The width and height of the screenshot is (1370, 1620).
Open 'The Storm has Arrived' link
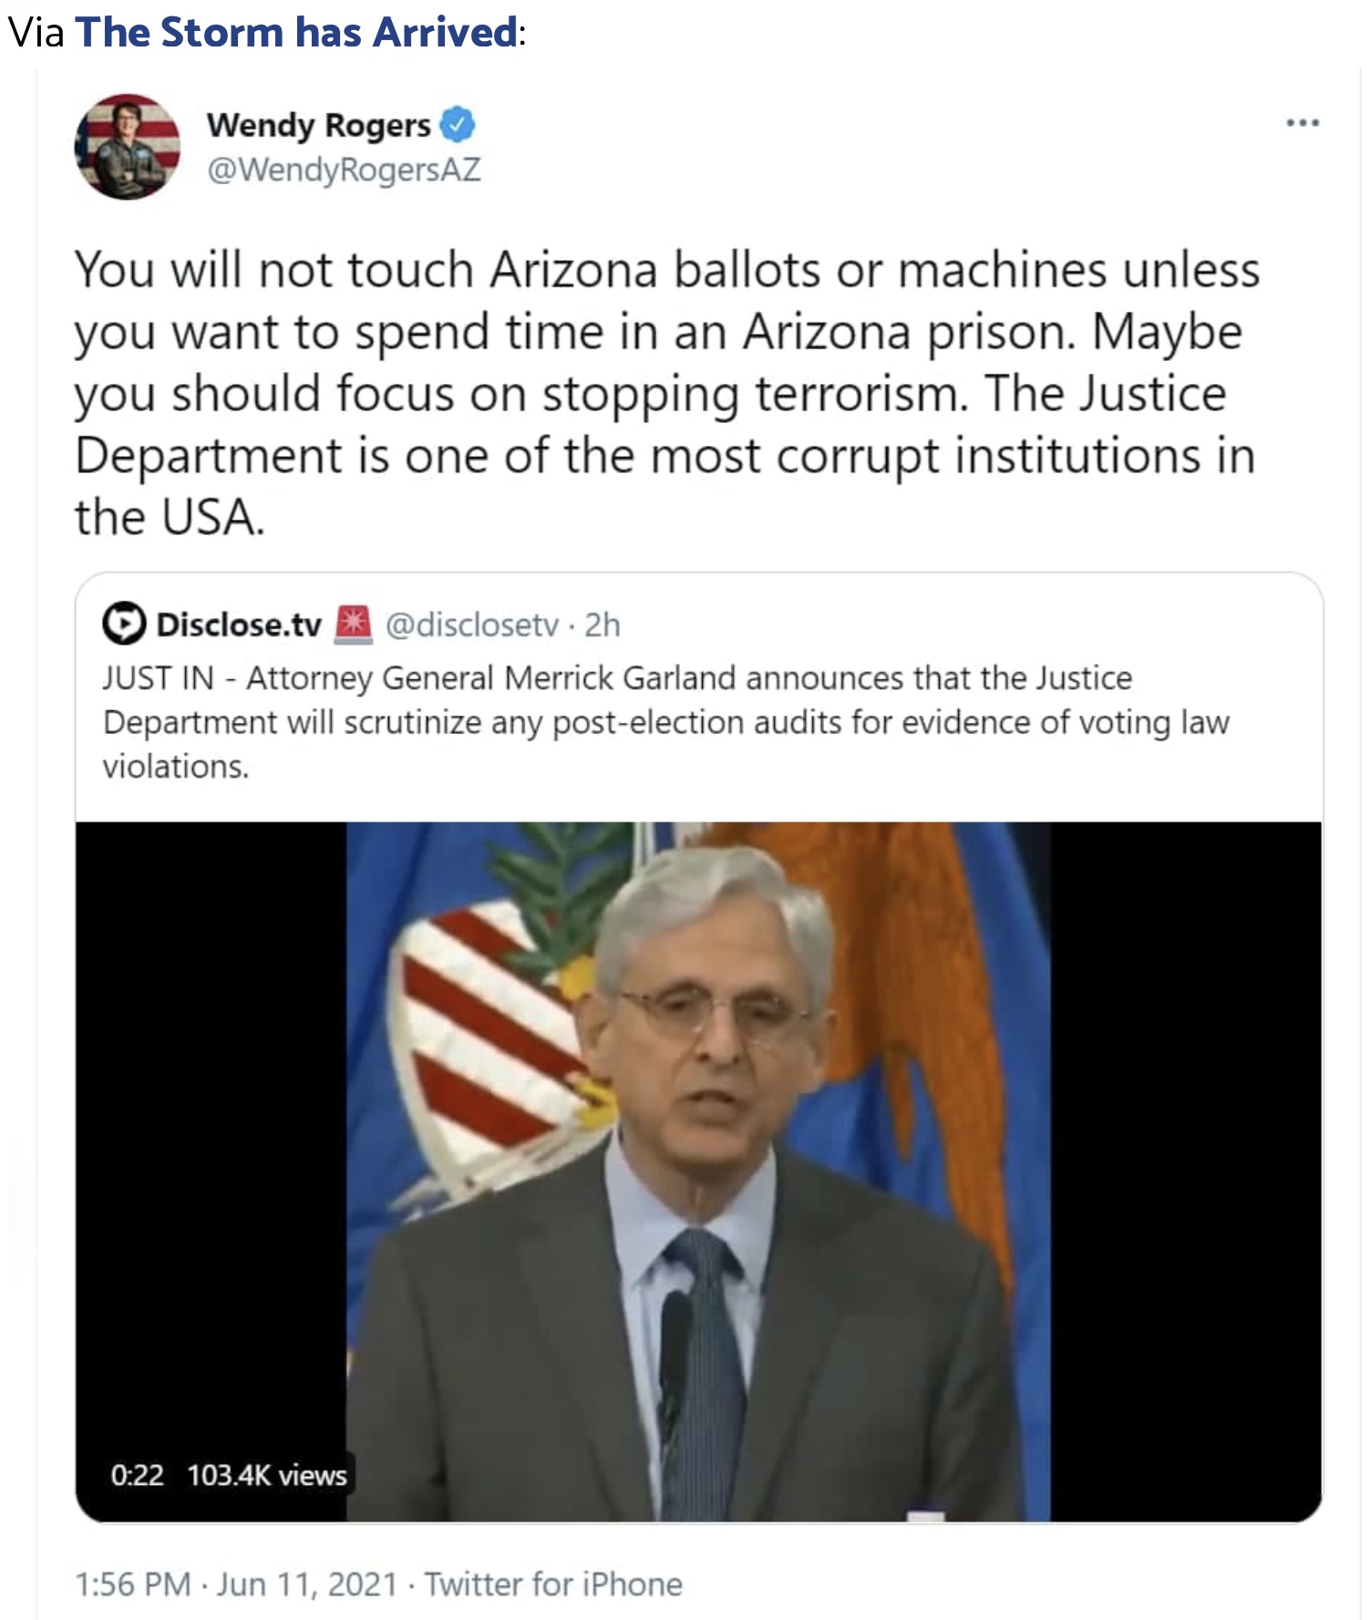pos(297,32)
